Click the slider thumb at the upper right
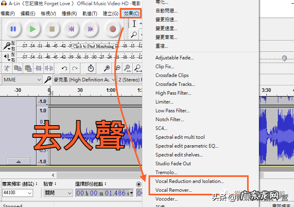Image resolution: width=294 pixels, height=207 pixels. 284,58
